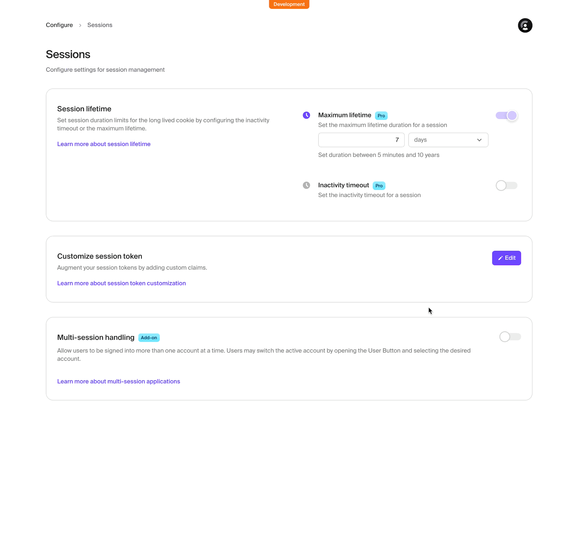The height and width of the screenshot is (546, 582).
Task: Click the pencil icon on the Edit button
Action: click(x=500, y=258)
